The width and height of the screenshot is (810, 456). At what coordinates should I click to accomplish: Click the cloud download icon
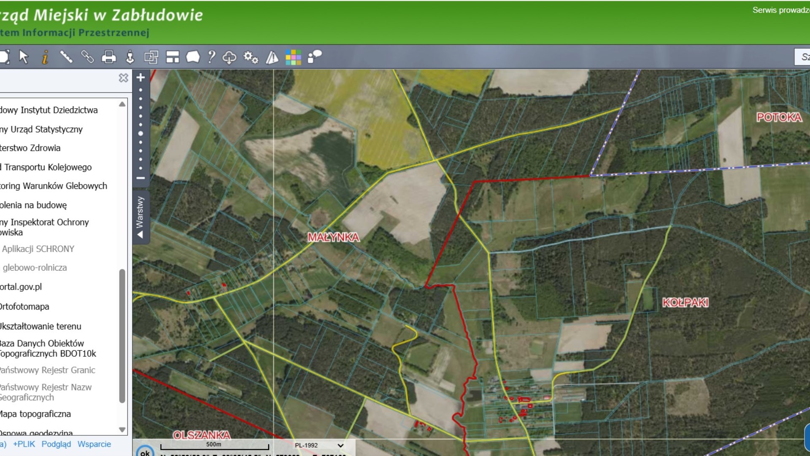pyautogui.click(x=229, y=57)
